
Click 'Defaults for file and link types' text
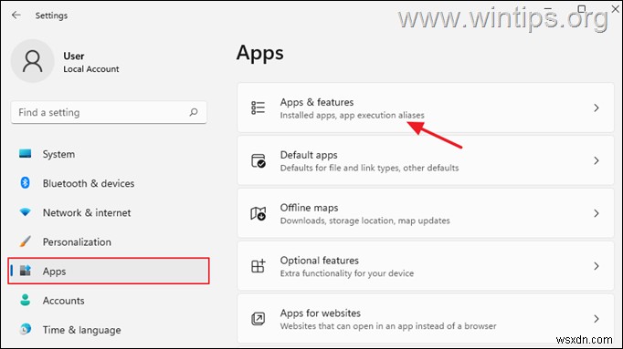341,168
